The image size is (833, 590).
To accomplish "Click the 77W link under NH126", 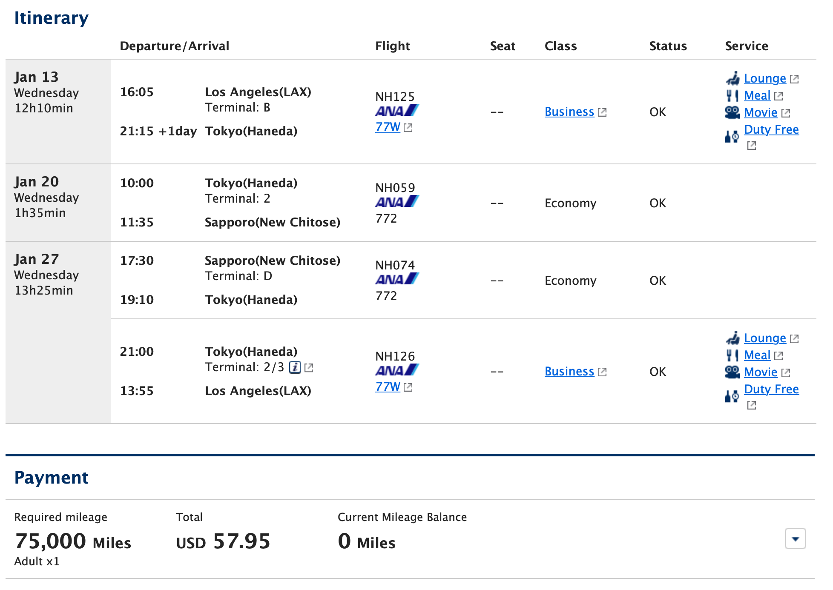I will pos(388,387).
